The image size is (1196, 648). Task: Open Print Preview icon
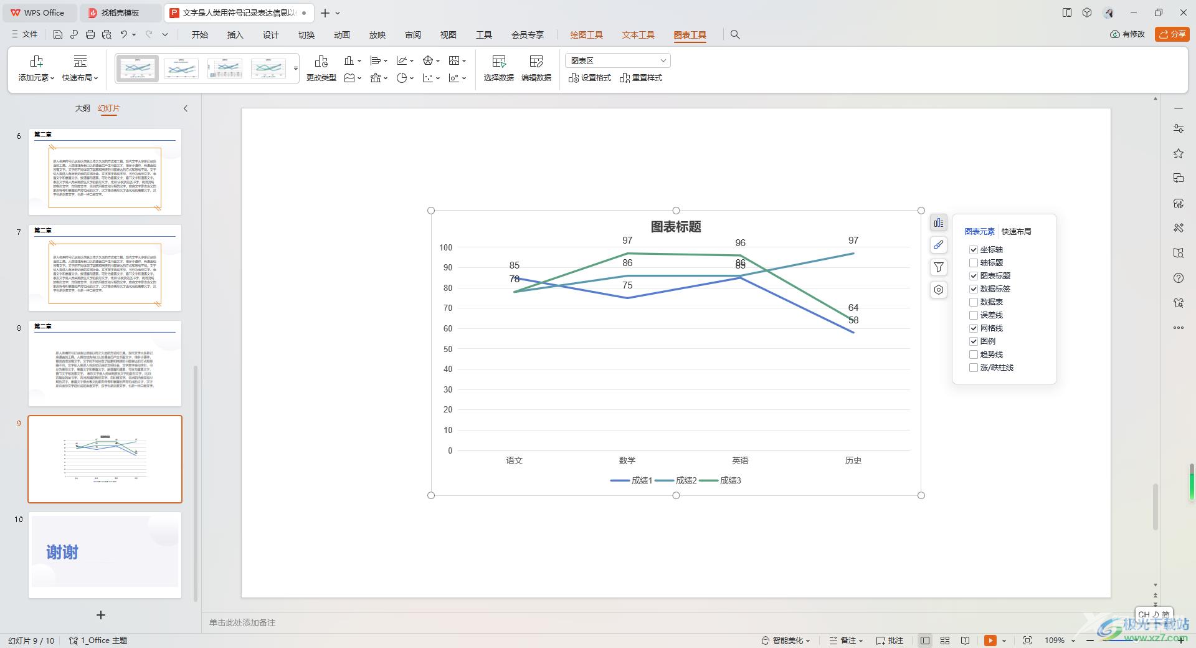point(107,34)
